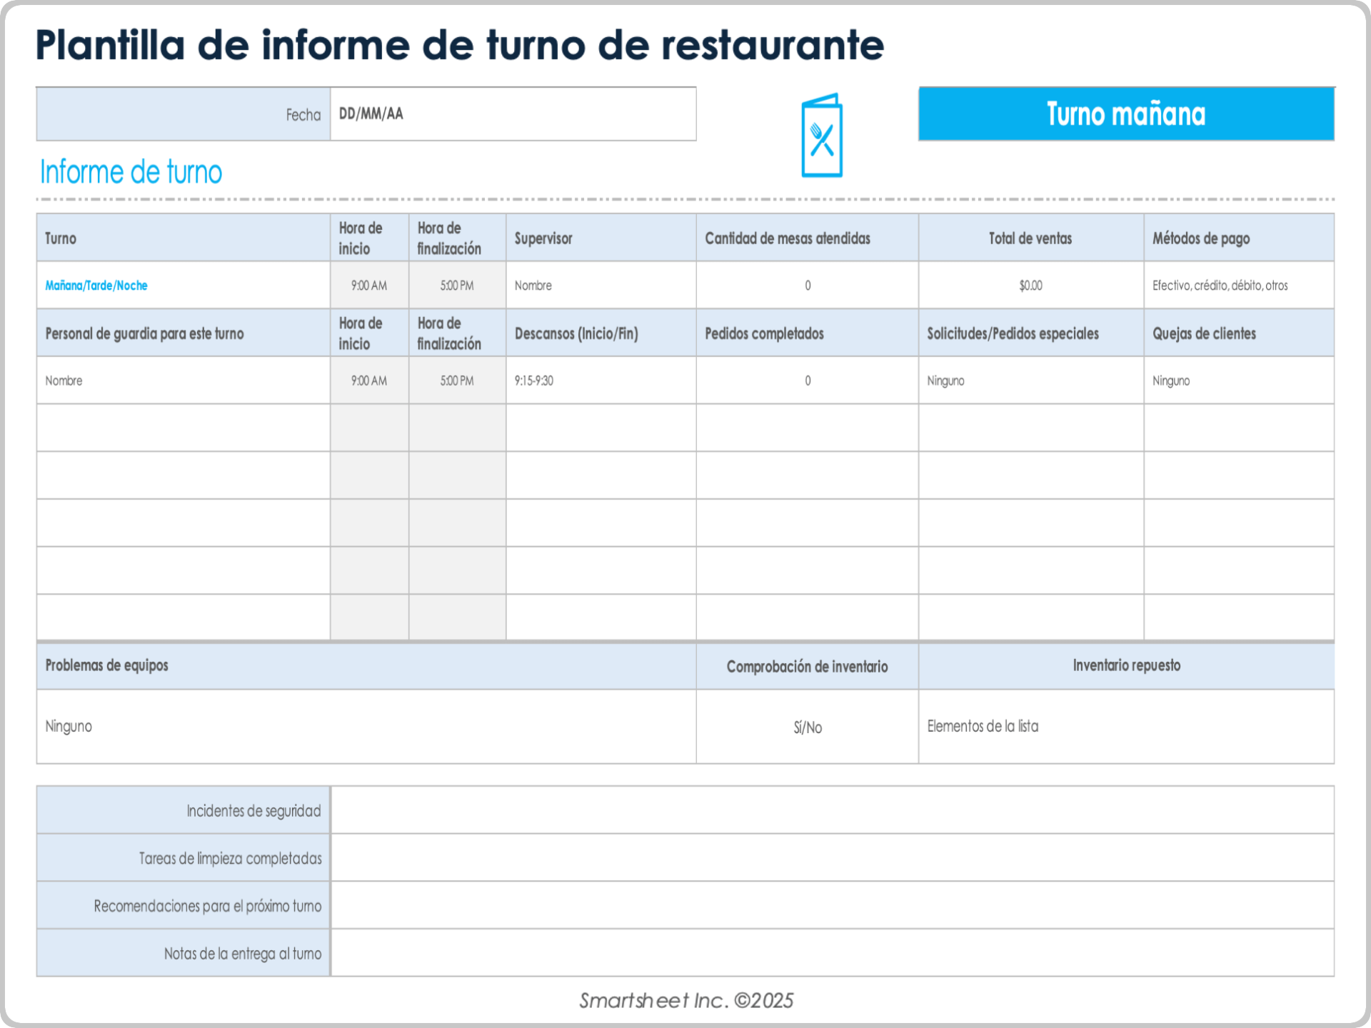Click the Comprobación de inventario header
1371x1028 pixels.
pos(808,666)
